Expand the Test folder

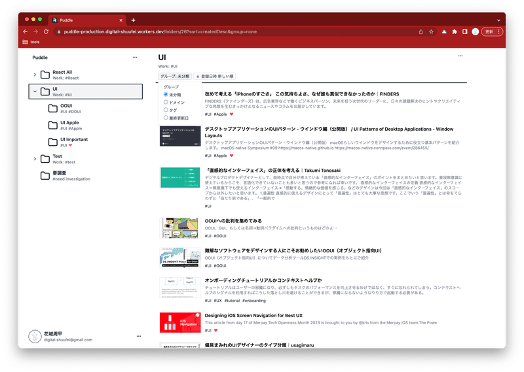point(35,159)
